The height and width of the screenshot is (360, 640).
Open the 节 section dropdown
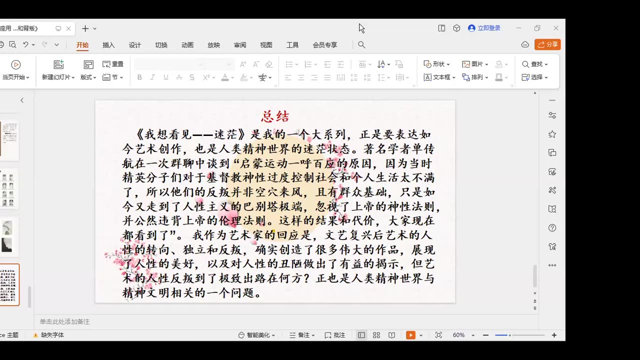click(x=113, y=77)
